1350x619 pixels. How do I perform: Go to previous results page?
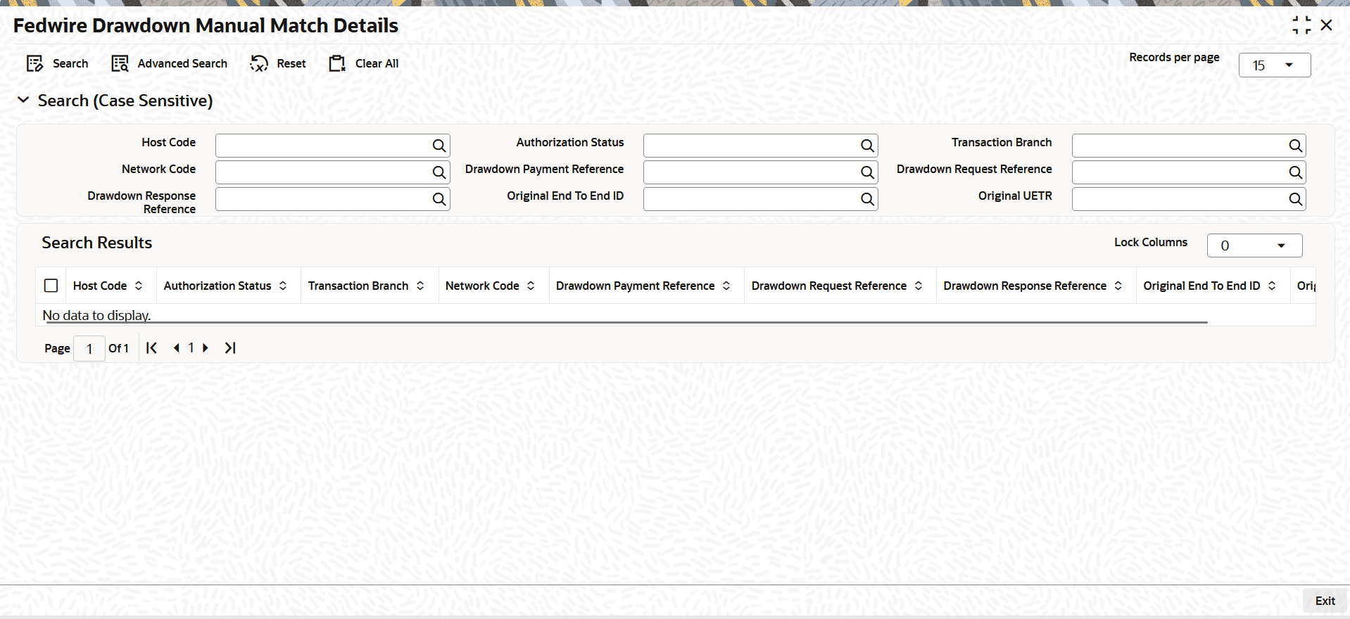click(x=176, y=347)
